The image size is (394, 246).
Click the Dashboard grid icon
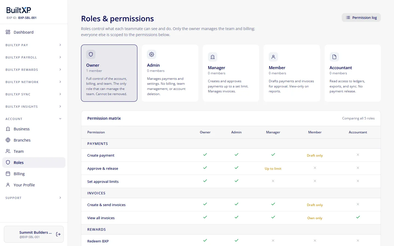tap(8, 32)
